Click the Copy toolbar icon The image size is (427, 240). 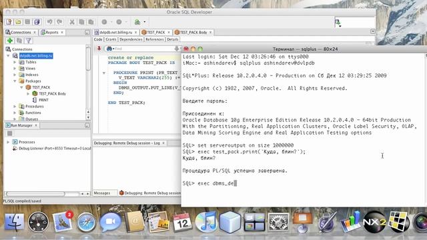click(x=81, y=22)
